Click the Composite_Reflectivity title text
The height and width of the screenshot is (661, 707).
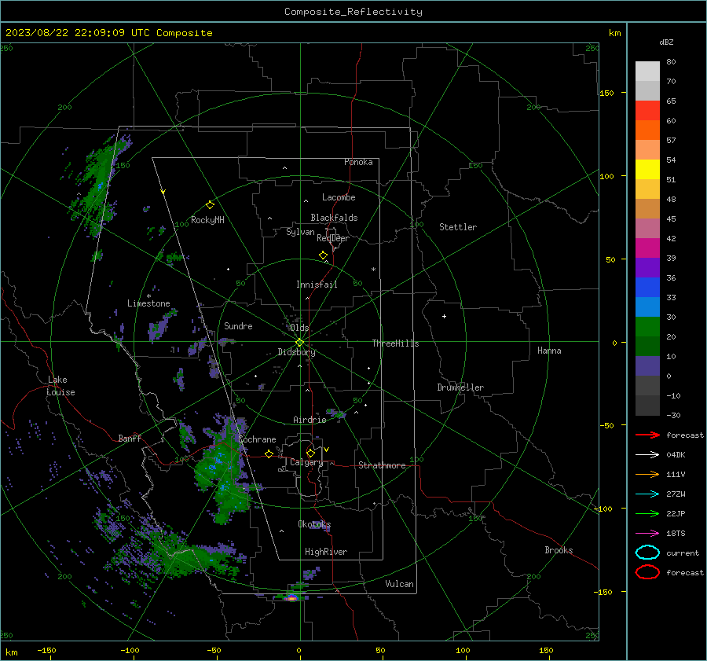353,12
